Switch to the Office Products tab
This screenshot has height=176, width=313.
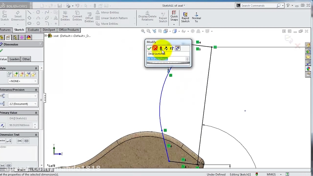tap(69, 30)
